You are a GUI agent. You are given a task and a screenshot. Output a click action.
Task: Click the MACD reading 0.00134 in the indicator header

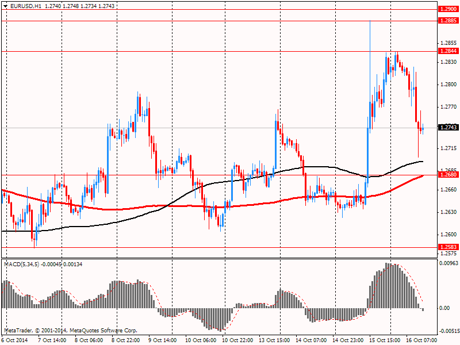[x=73, y=264]
